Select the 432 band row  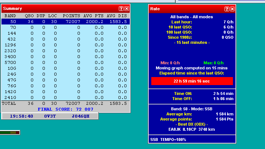pyautogui.click(x=66, y=39)
